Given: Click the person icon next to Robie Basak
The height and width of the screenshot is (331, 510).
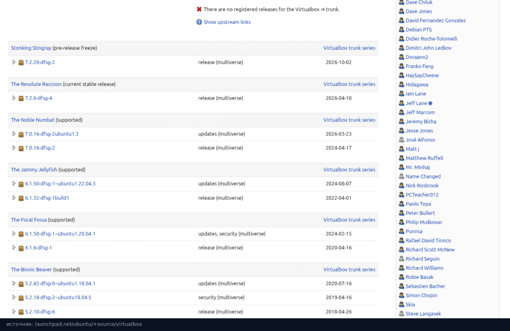Looking at the screenshot, I should (402, 277).
